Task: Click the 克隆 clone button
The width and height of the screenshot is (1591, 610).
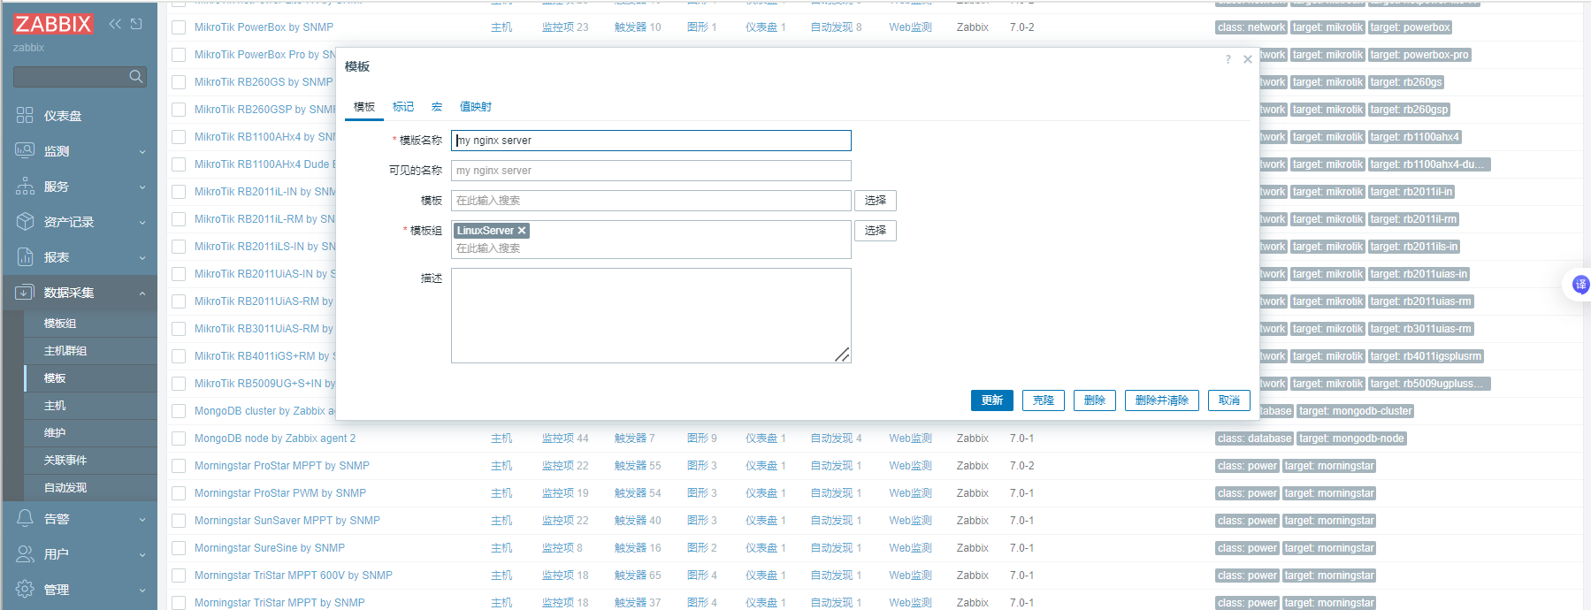Action: pyautogui.click(x=1044, y=400)
